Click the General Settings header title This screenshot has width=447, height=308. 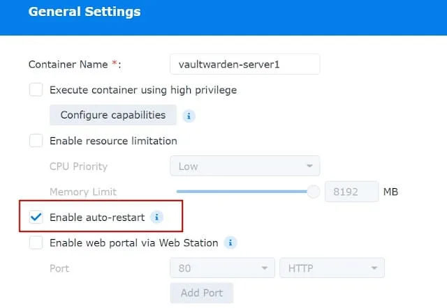point(85,12)
